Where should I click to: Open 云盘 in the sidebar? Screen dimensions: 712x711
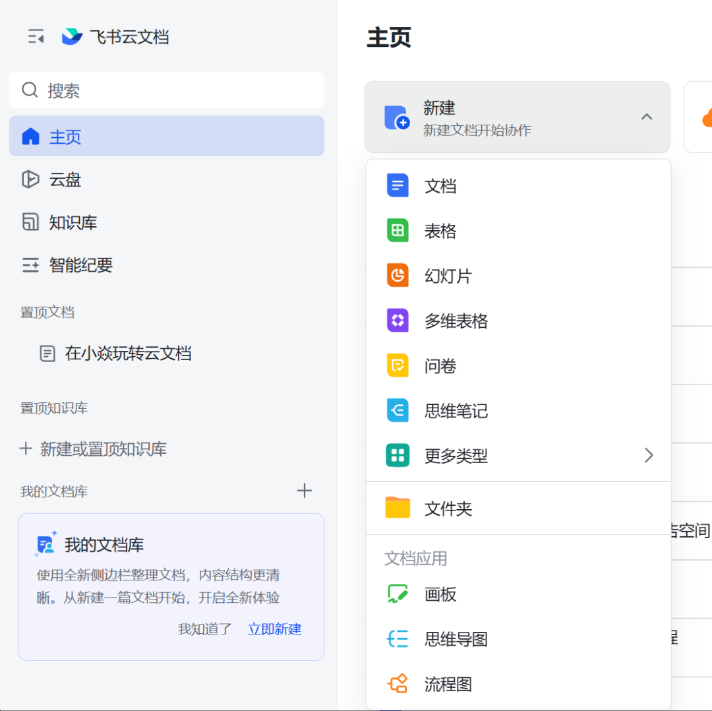coord(65,179)
